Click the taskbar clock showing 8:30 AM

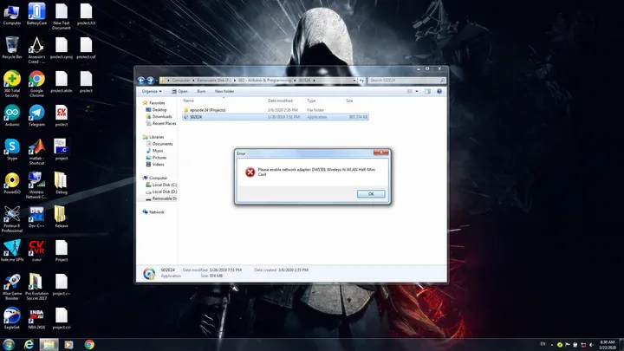(608, 345)
